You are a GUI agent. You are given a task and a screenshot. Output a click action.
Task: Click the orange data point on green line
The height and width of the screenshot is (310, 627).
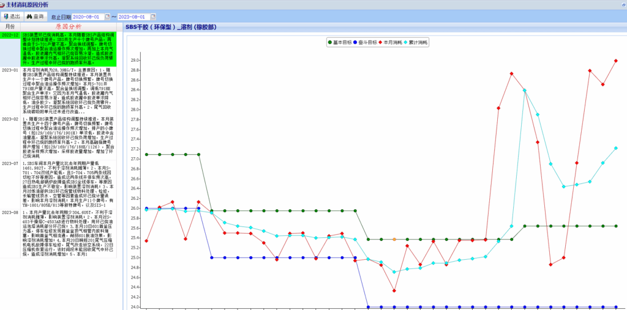click(394, 240)
